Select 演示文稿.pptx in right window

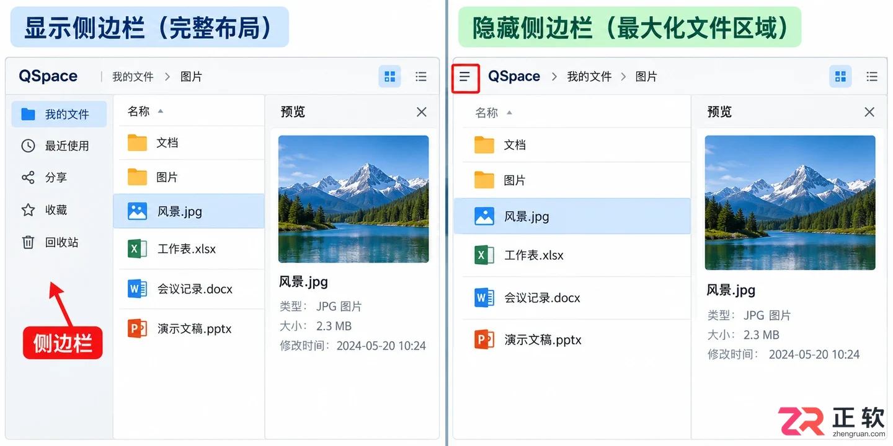(572, 339)
